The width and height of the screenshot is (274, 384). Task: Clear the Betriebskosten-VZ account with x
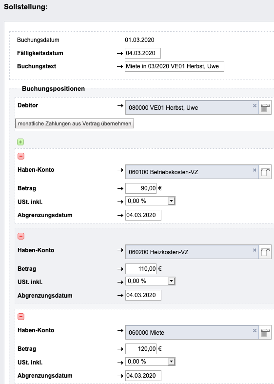pos(254,170)
